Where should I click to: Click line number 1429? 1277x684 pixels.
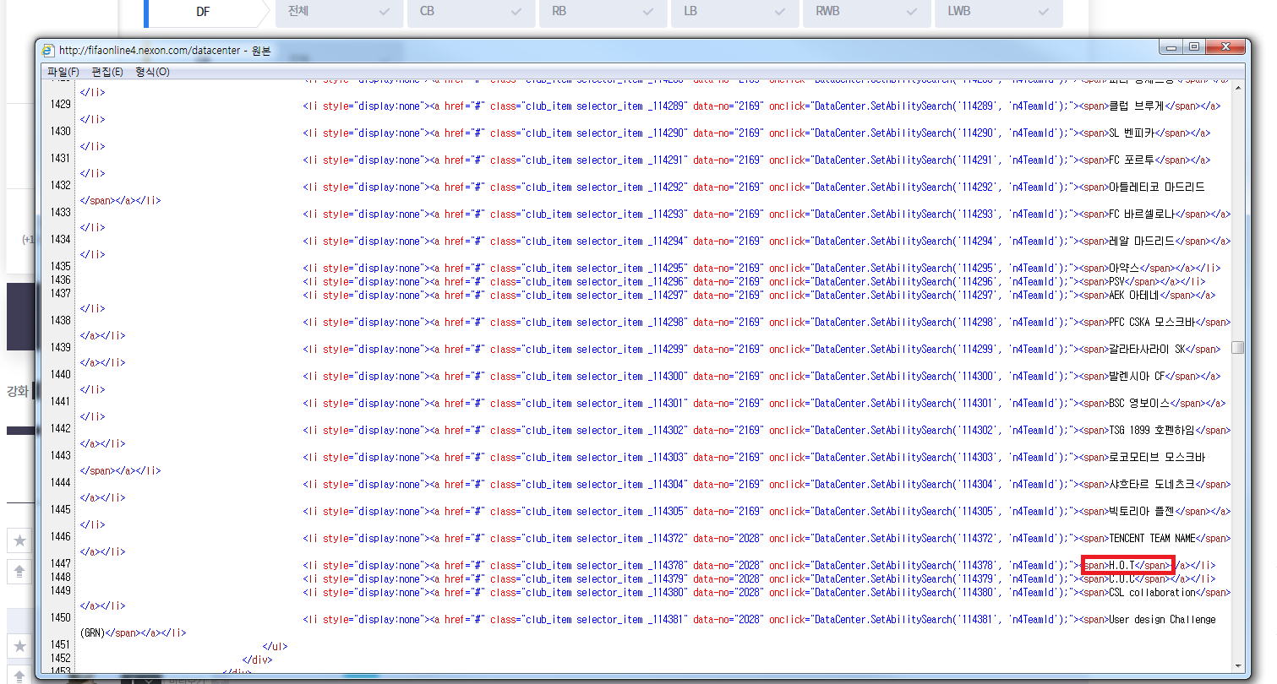point(60,105)
